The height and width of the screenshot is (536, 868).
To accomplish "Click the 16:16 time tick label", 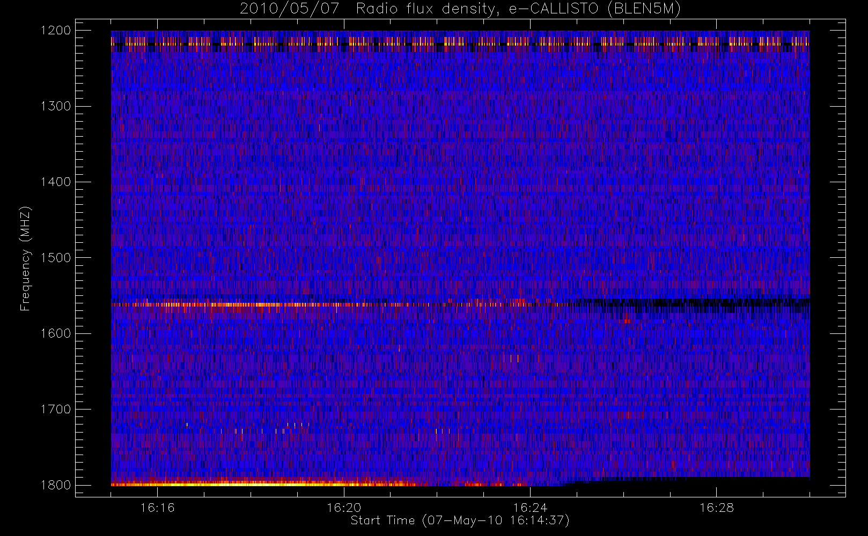I will coord(157,508).
